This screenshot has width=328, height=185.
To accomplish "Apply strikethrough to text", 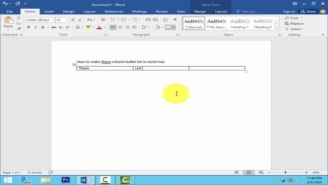I will click(54, 27).
